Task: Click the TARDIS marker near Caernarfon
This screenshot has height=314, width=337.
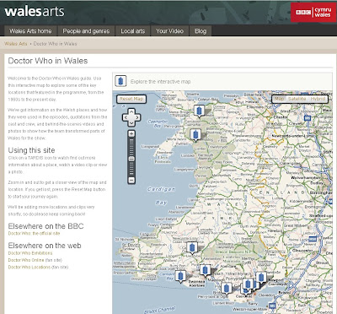Action: (x=199, y=111)
